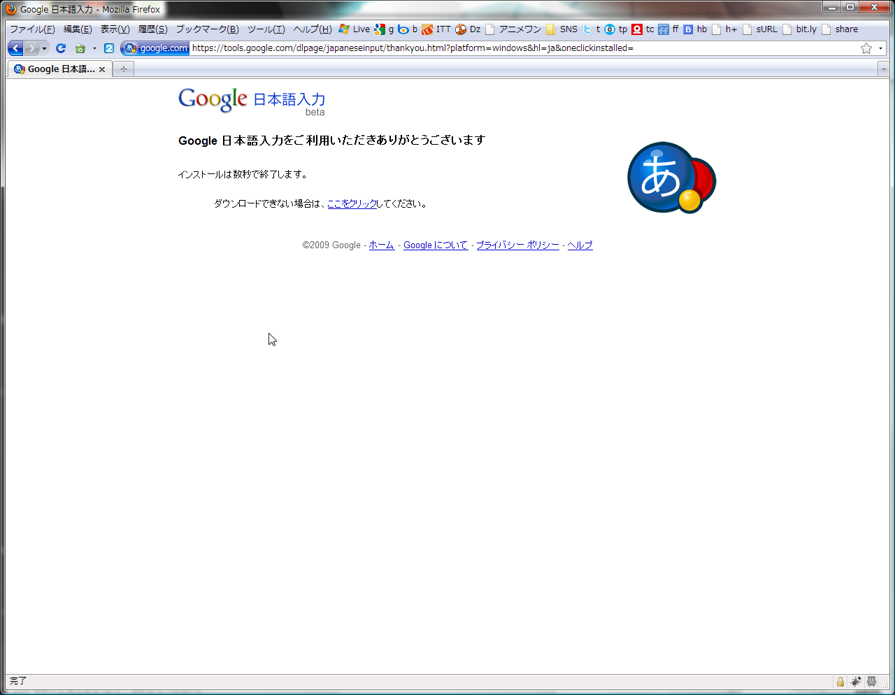The image size is (895, 695).
Task: Open the Dz bookmark
Action: pyautogui.click(x=468, y=29)
